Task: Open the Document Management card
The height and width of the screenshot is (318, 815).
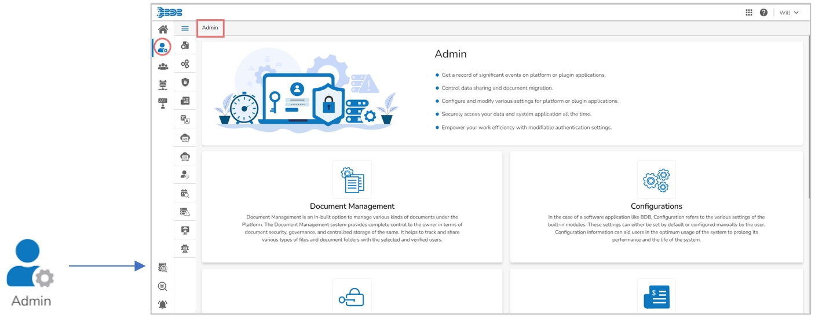Action: click(352, 207)
